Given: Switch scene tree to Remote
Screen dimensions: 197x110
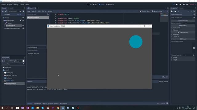Looking at the screenshot, I should click(7, 14).
